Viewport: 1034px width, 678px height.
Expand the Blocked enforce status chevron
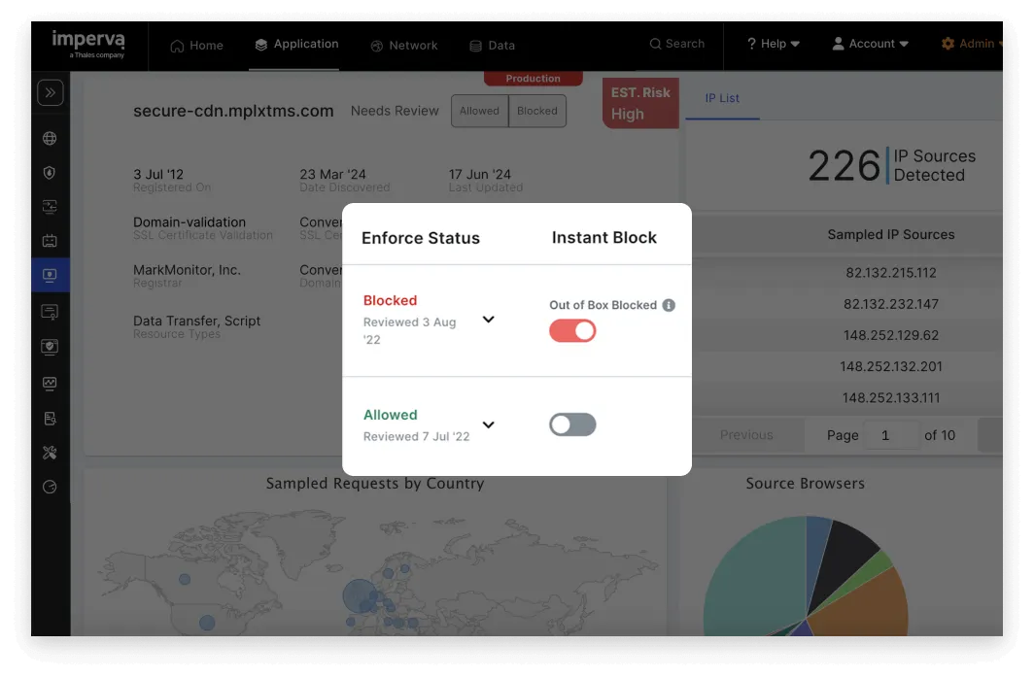488,320
